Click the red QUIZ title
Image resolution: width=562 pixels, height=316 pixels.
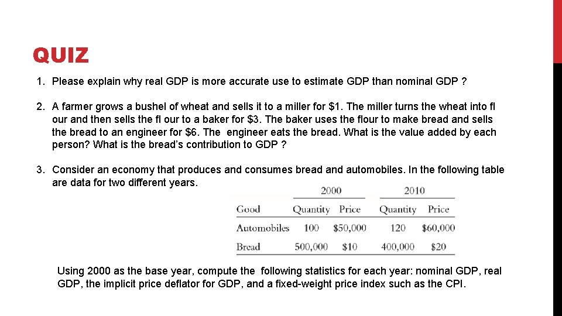(x=60, y=55)
